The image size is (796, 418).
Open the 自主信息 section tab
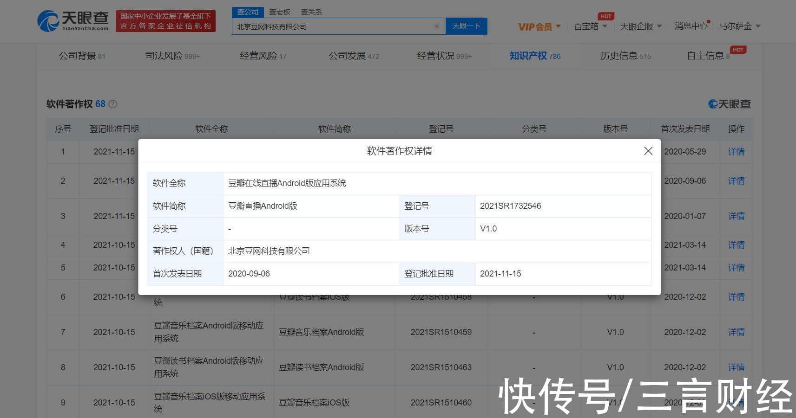click(x=708, y=56)
